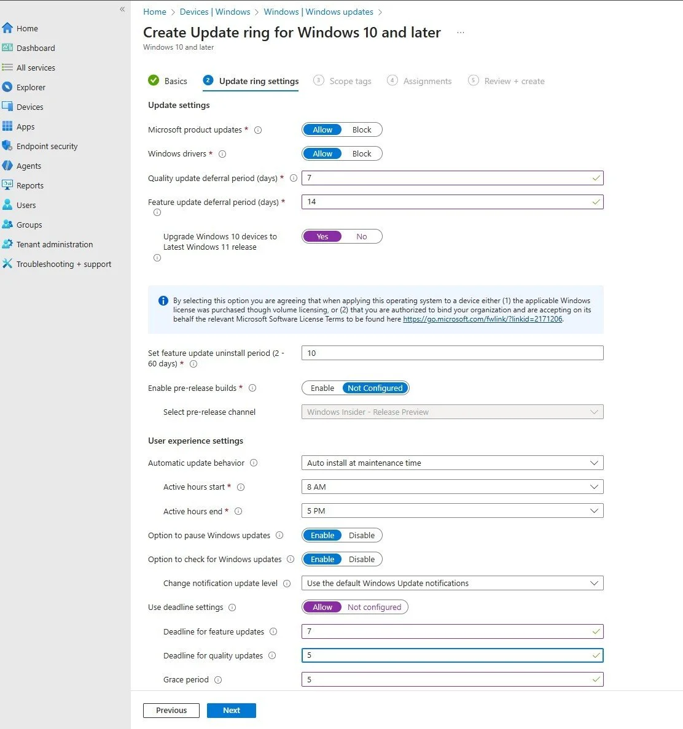Show info for Use deadline settings

coord(233,607)
